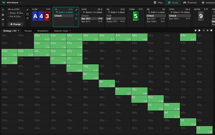Click the compare book icon in SB panel

(x=76, y=18)
